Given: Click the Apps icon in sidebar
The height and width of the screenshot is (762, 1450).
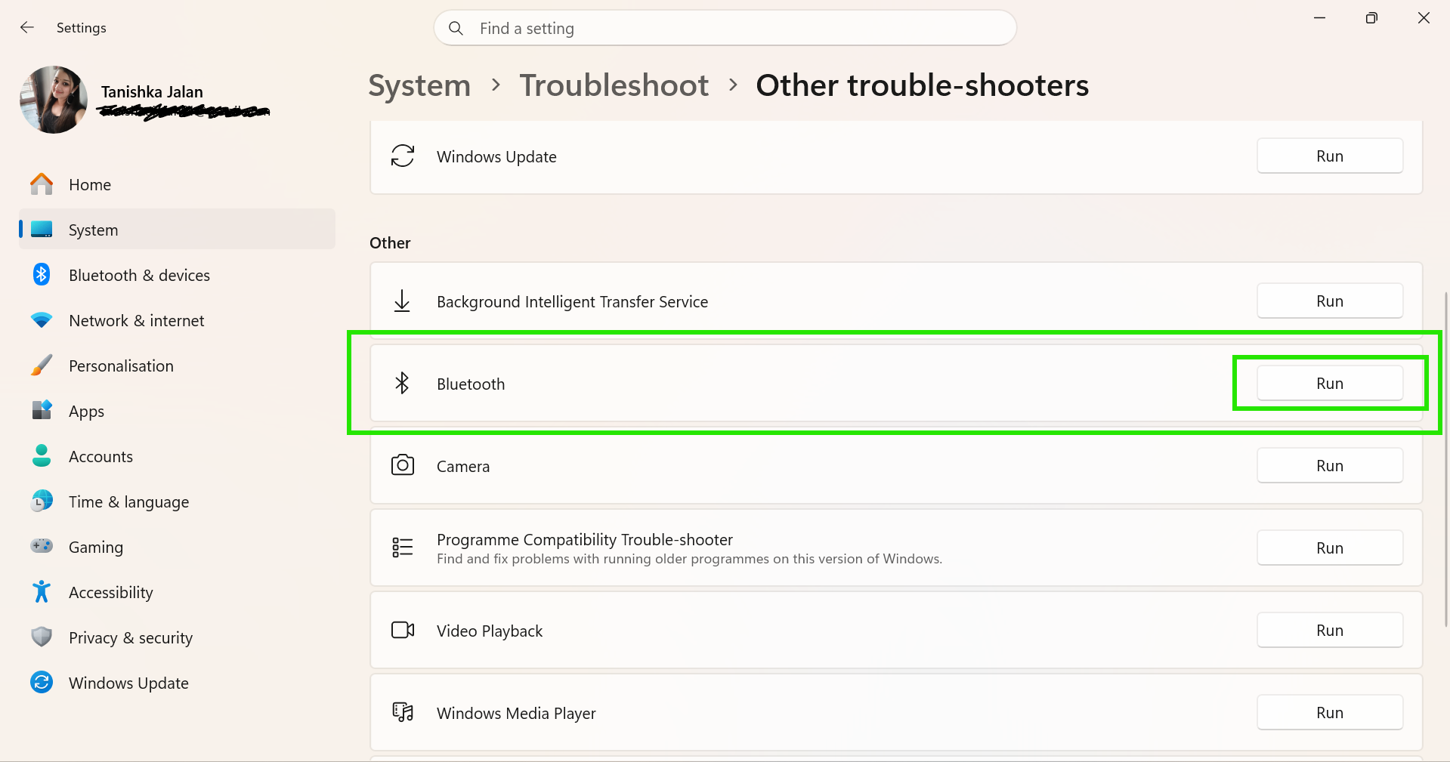Looking at the screenshot, I should [42, 410].
